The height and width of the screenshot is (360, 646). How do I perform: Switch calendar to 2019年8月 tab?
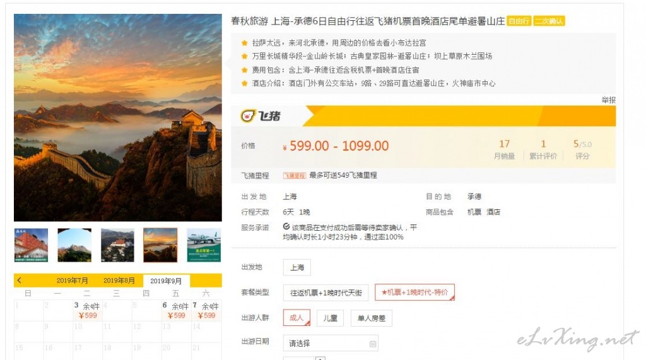pyautogui.click(x=119, y=281)
